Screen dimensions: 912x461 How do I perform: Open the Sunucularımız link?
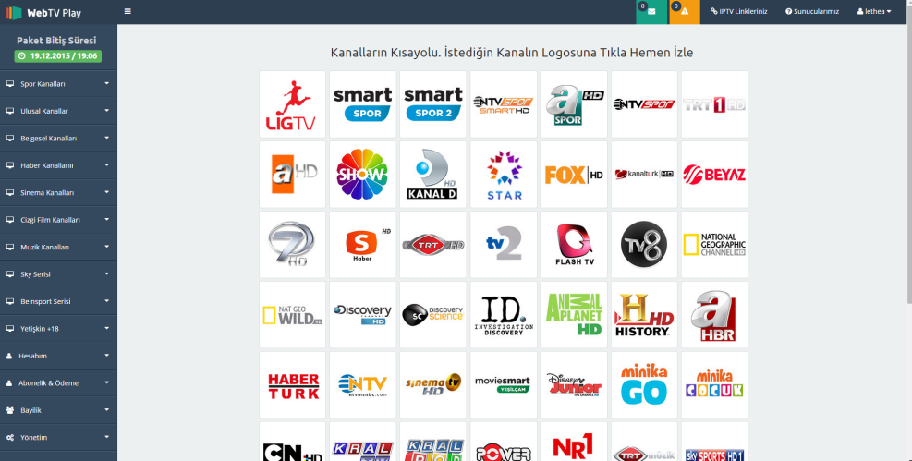tap(811, 12)
